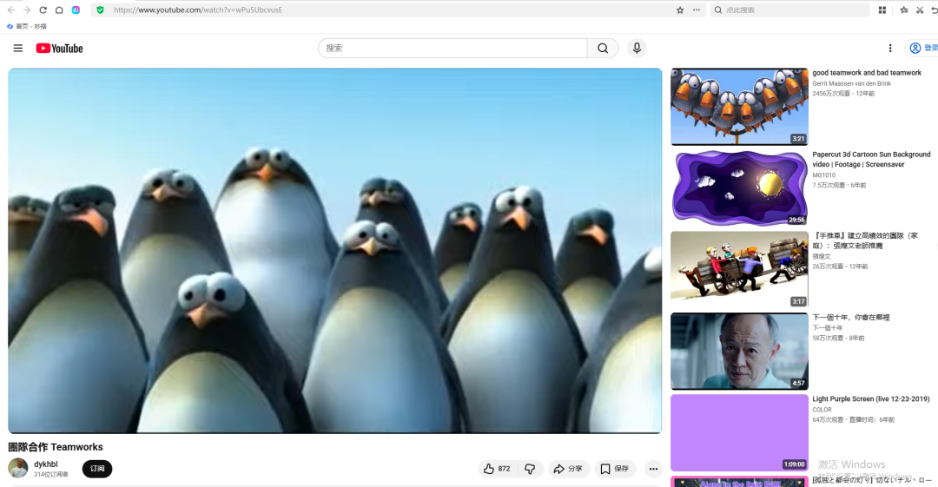Click the 登录 sign-in text
Screen dimensions: 938x487
[x=931, y=49]
